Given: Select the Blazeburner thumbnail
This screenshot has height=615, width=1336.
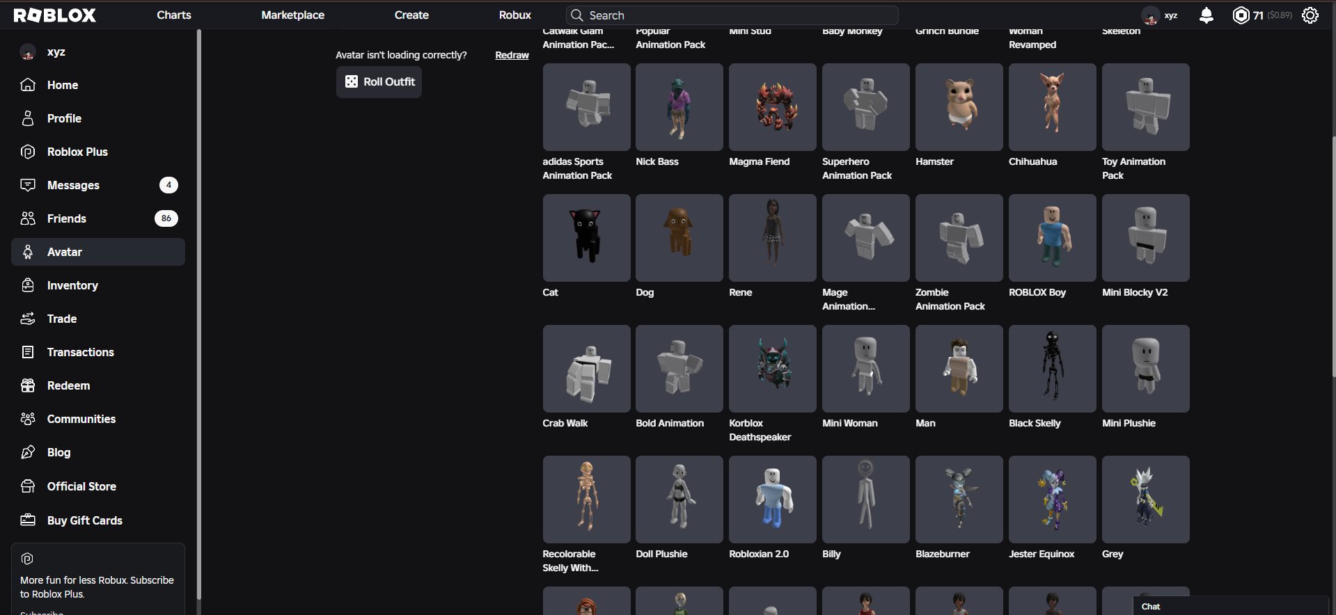Looking at the screenshot, I should (x=959, y=500).
